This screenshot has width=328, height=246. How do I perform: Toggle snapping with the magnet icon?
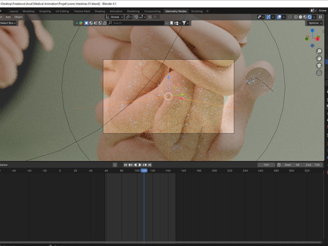136,17
